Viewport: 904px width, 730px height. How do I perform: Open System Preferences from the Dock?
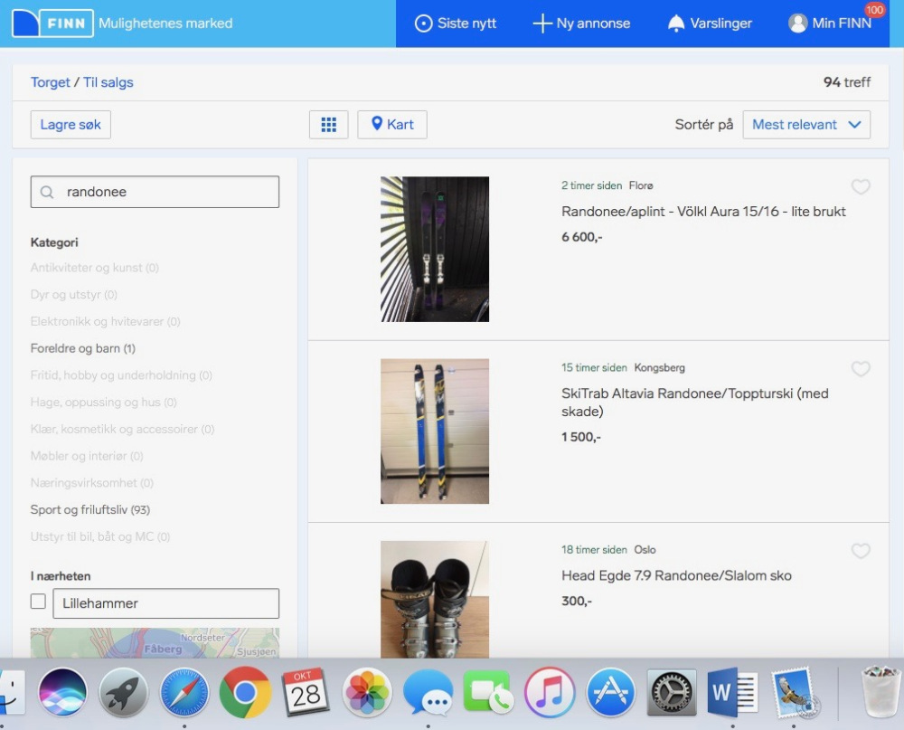pyautogui.click(x=671, y=692)
